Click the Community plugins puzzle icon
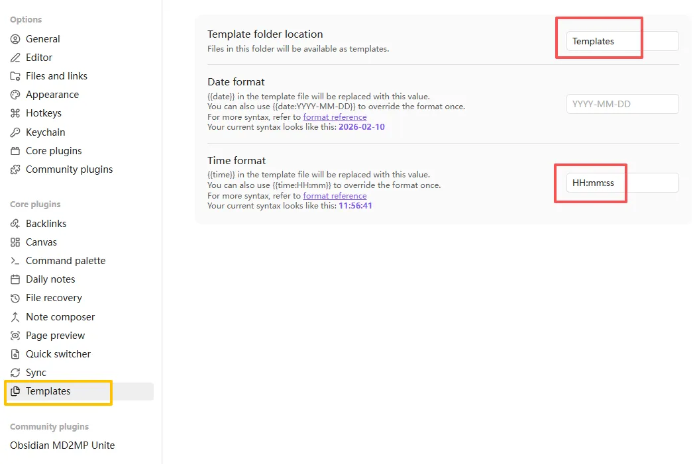Viewport: 695px width, 464px height. click(x=15, y=169)
